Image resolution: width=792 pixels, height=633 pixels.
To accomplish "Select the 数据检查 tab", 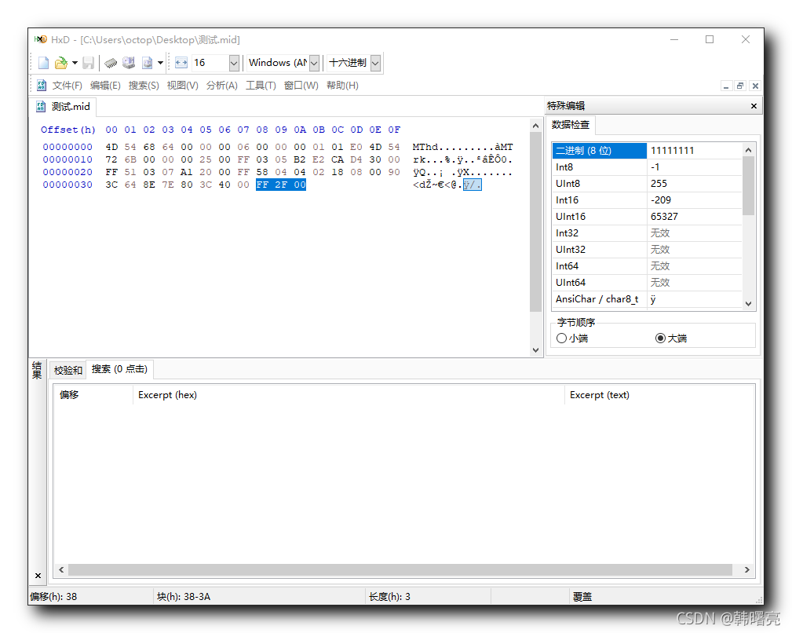I will (571, 125).
